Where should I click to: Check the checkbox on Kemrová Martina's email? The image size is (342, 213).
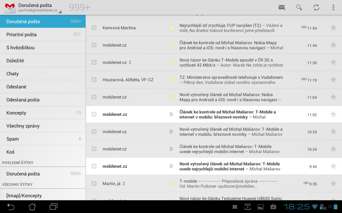tap(94, 28)
